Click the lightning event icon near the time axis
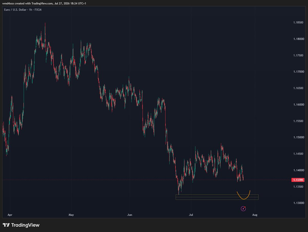Image resolution: width=308 pixels, height=232 pixels. (x=243, y=209)
